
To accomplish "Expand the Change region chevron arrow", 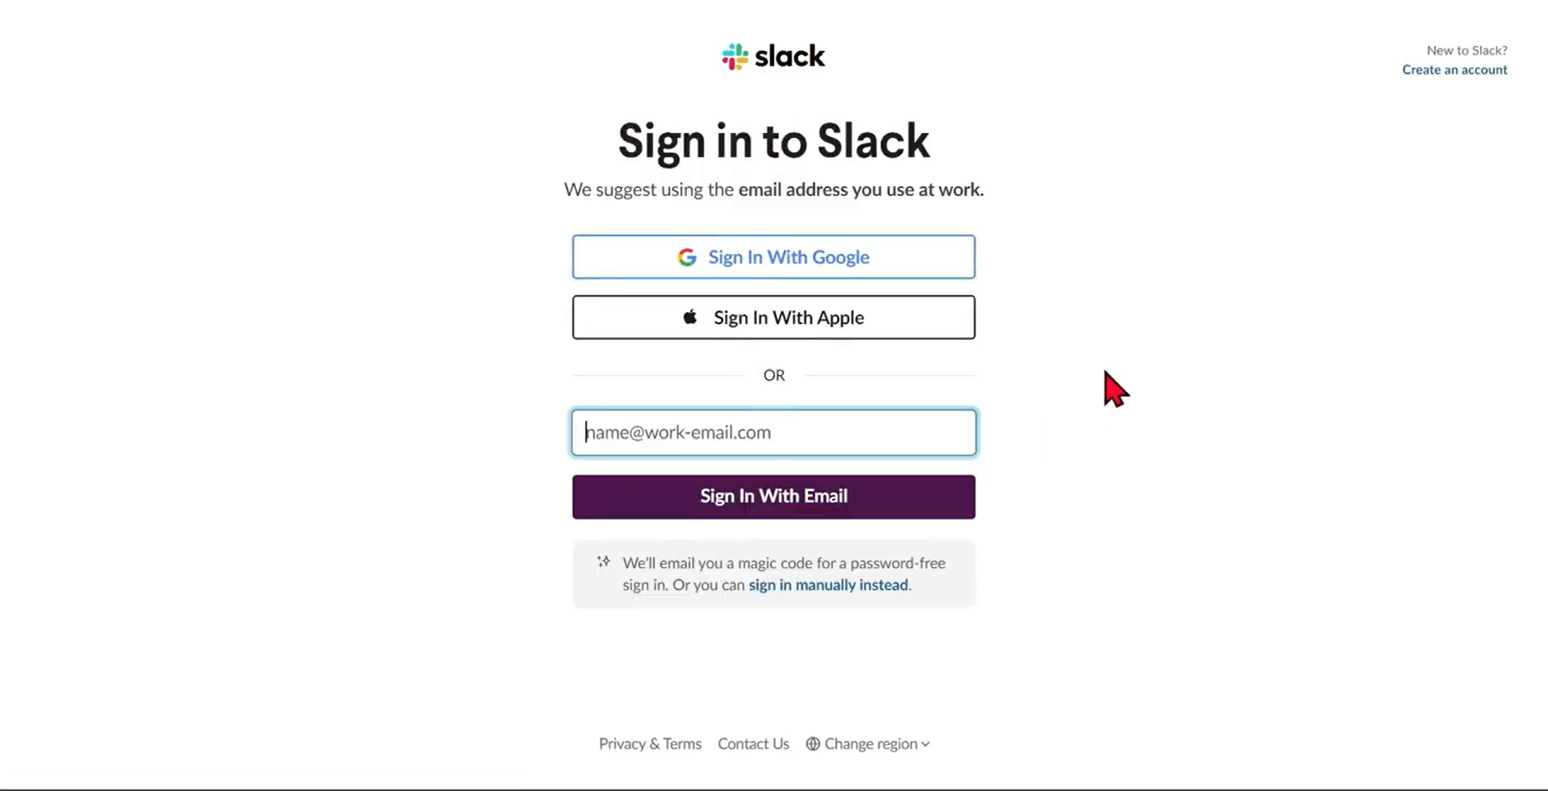I will point(926,744).
